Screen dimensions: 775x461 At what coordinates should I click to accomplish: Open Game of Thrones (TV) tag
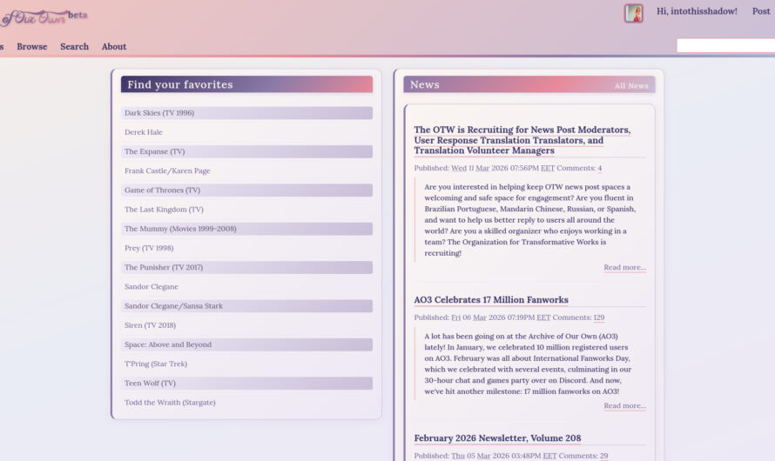(163, 190)
